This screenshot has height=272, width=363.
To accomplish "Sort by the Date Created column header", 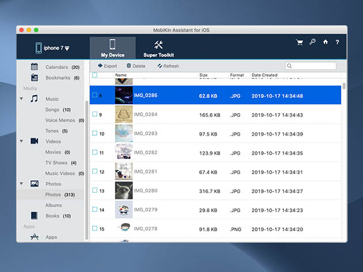I will [x=264, y=75].
